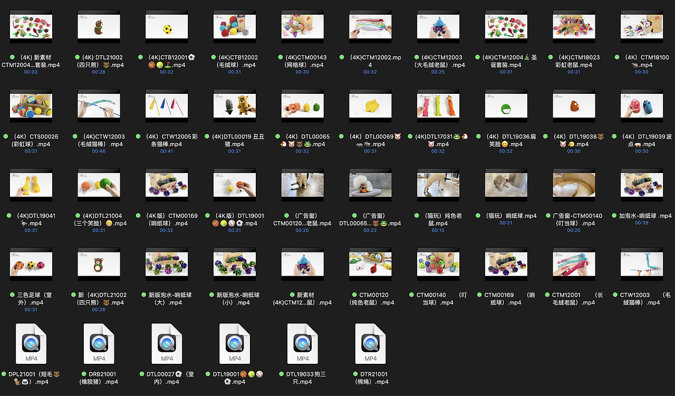Image resolution: width=675 pixels, height=396 pixels.
Task: Click the DTR21001（棉绳）MP4 file icon
Action: coord(370,344)
